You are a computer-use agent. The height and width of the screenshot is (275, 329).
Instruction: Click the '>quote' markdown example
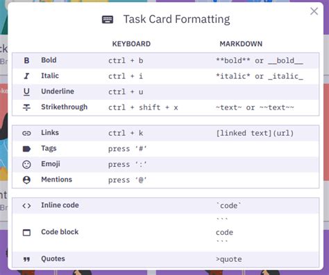(229, 259)
